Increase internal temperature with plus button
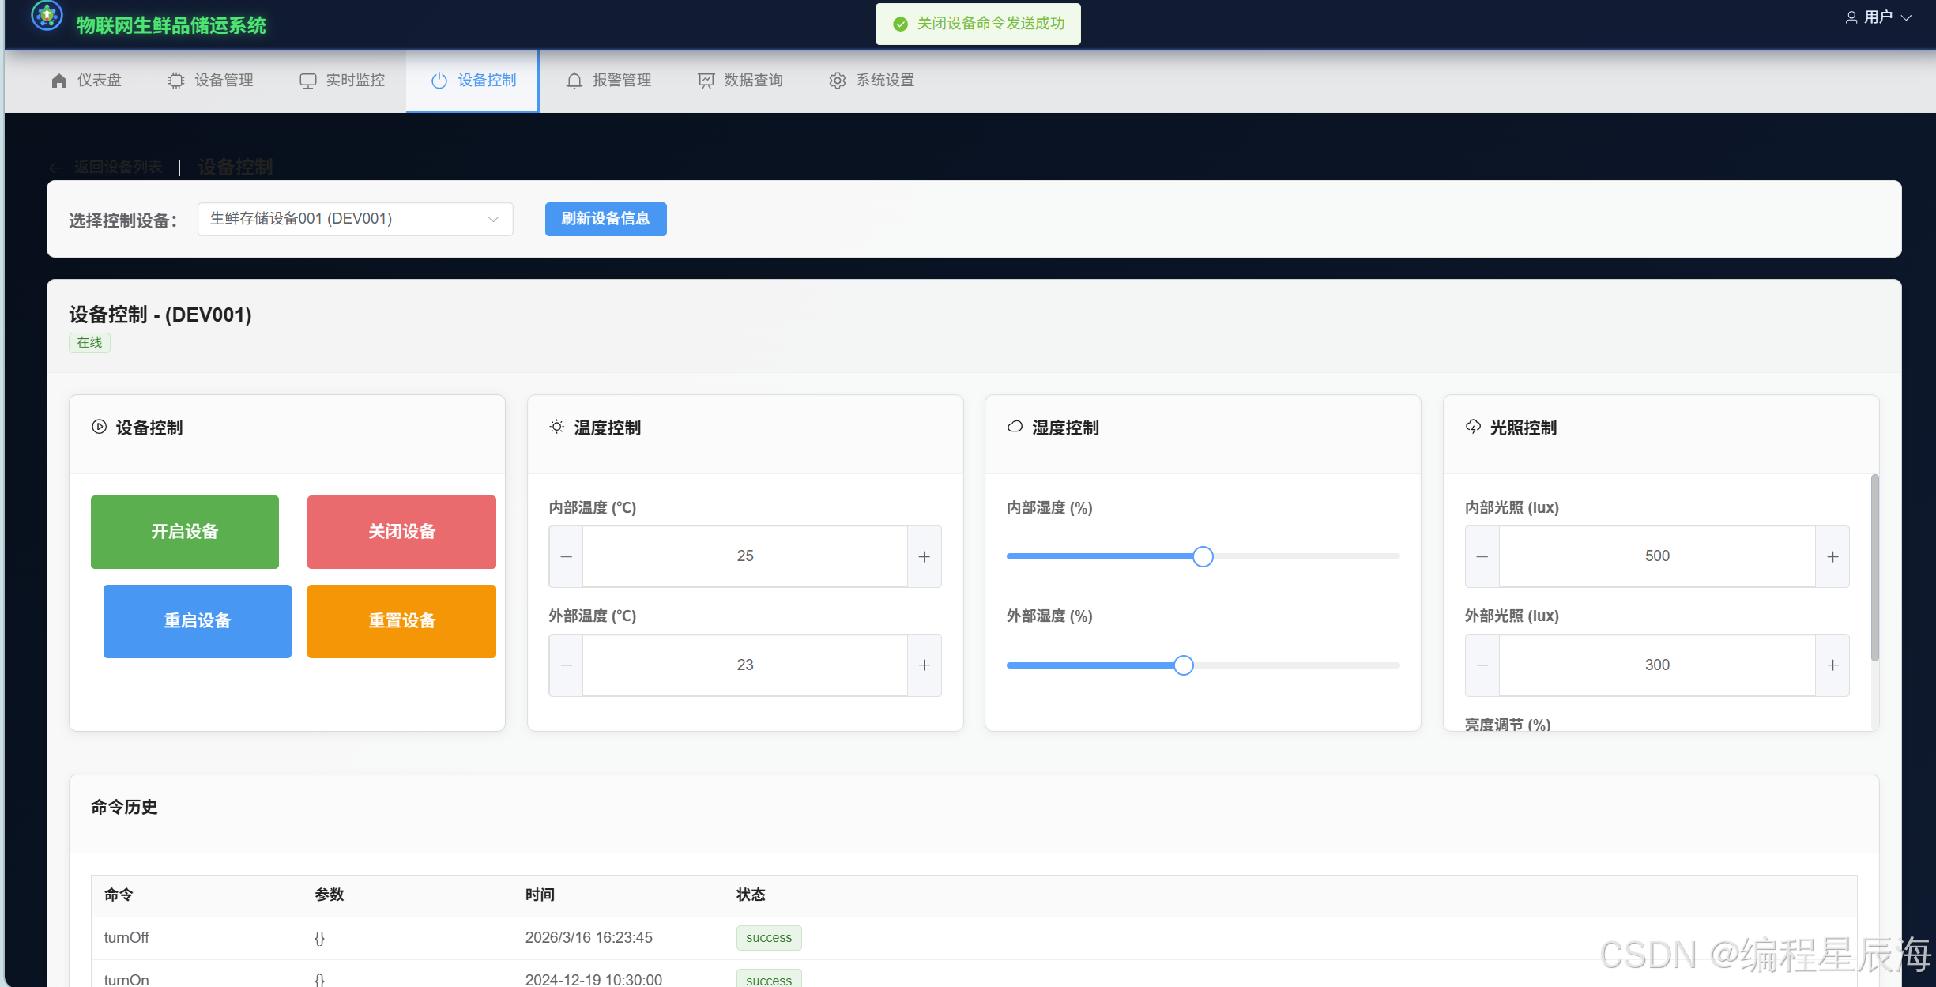 pyautogui.click(x=924, y=556)
